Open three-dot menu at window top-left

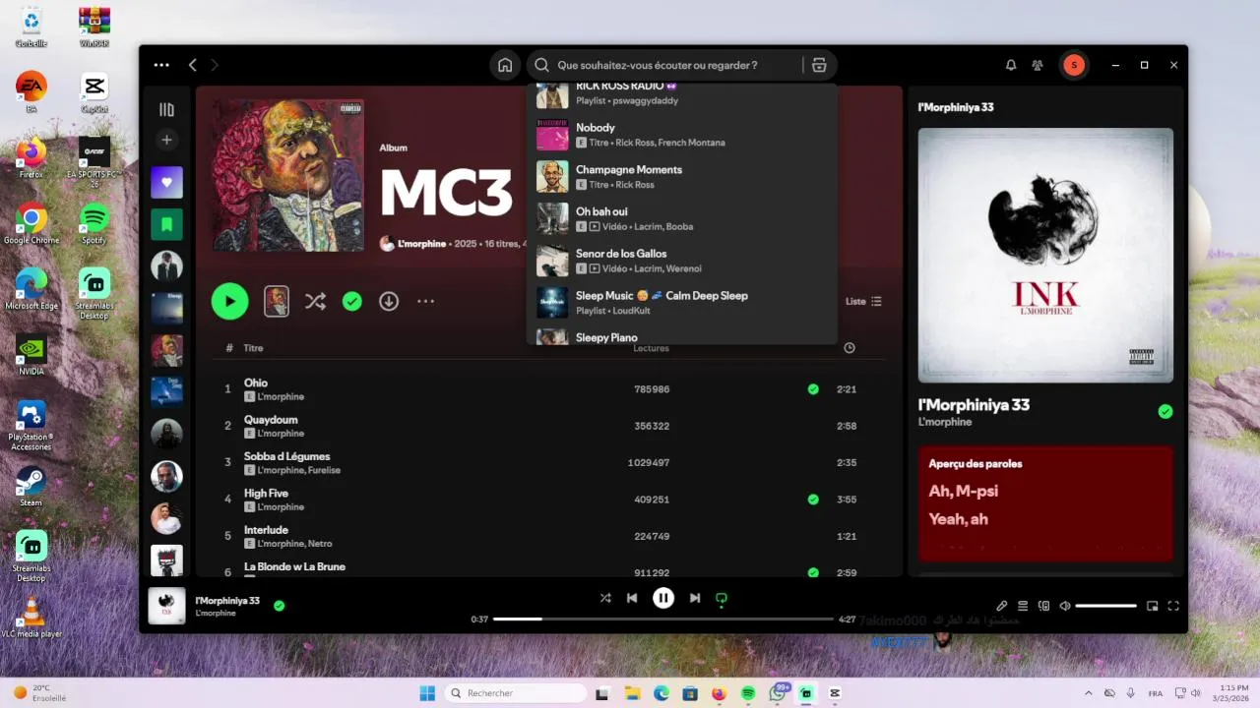pos(161,65)
